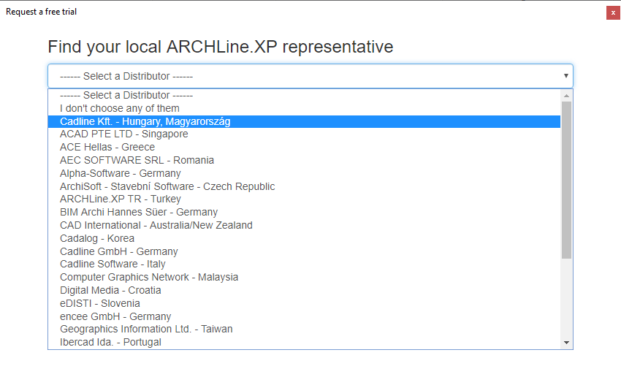Pick ArchiSoft - Stavební Software - Czech Republic
The image size is (621, 377).
[x=167, y=186]
